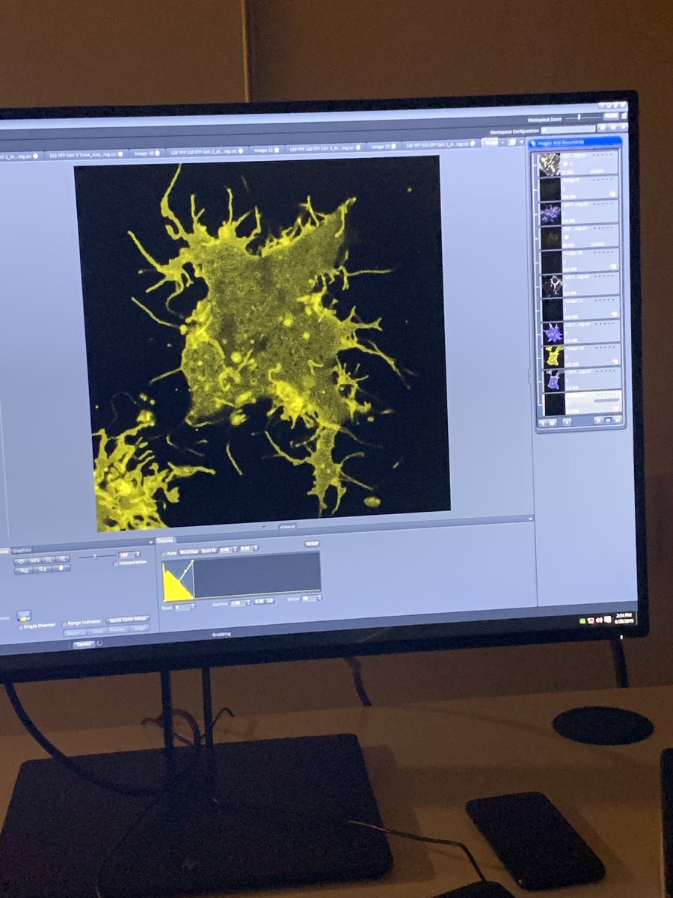Screen dimensions: 673x898
Task: Adjust the zoom slider handle
Action: [95, 557]
